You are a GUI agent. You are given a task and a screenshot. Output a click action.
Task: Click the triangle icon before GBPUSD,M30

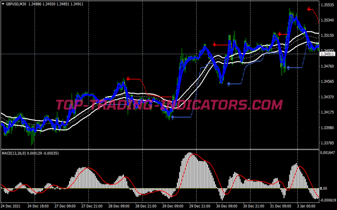tap(3, 4)
